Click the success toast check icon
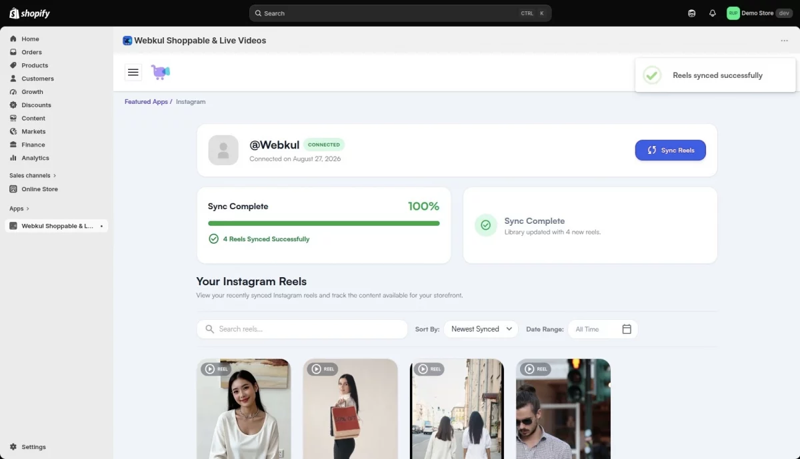The image size is (800, 459). [652, 75]
